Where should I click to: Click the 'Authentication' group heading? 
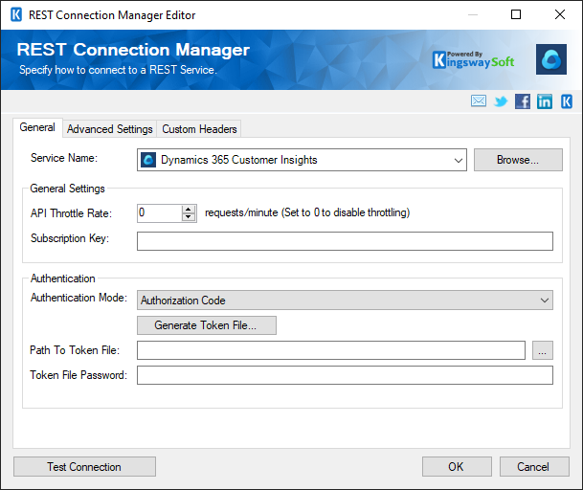pyautogui.click(x=63, y=278)
